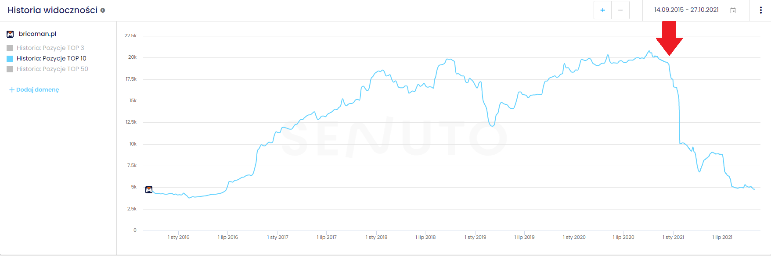This screenshot has width=771, height=256.
Task: Open the 14.09.2015 - 27.10.2021 date range
Action: click(686, 10)
